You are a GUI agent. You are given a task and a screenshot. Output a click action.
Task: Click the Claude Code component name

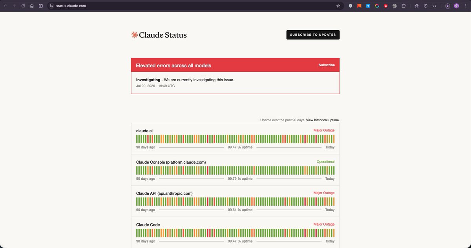(x=148, y=225)
